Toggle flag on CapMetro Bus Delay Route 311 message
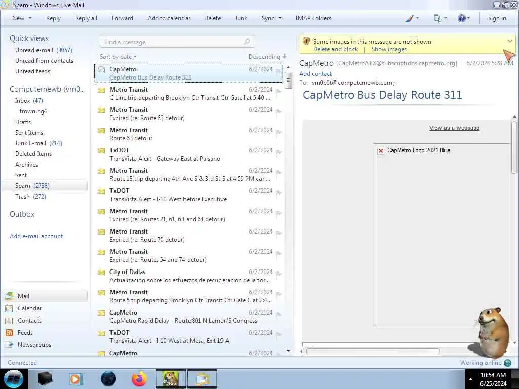 pos(278,71)
